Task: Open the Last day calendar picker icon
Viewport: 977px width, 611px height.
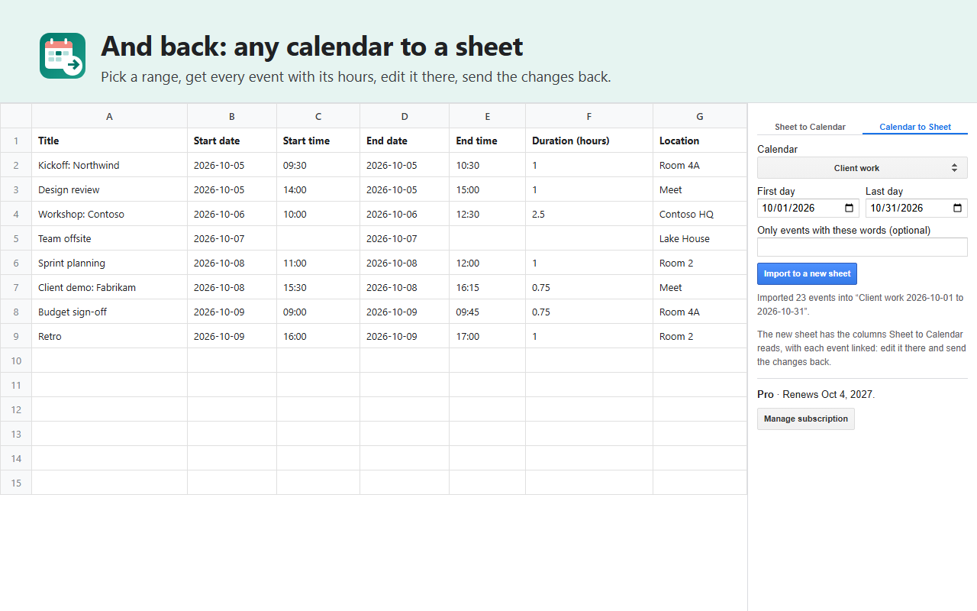Action: 958,208
